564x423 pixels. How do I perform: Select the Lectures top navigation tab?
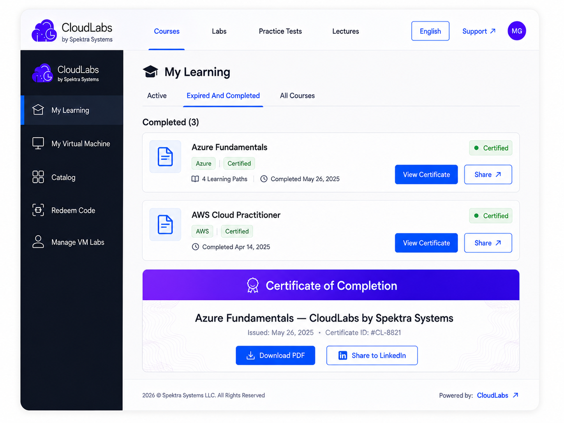coord(346,31)
